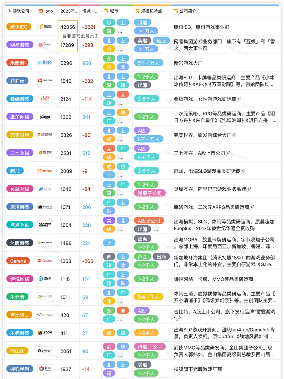Open the 增减 column header menu
284x379 pixels.
tap(90, 11)
